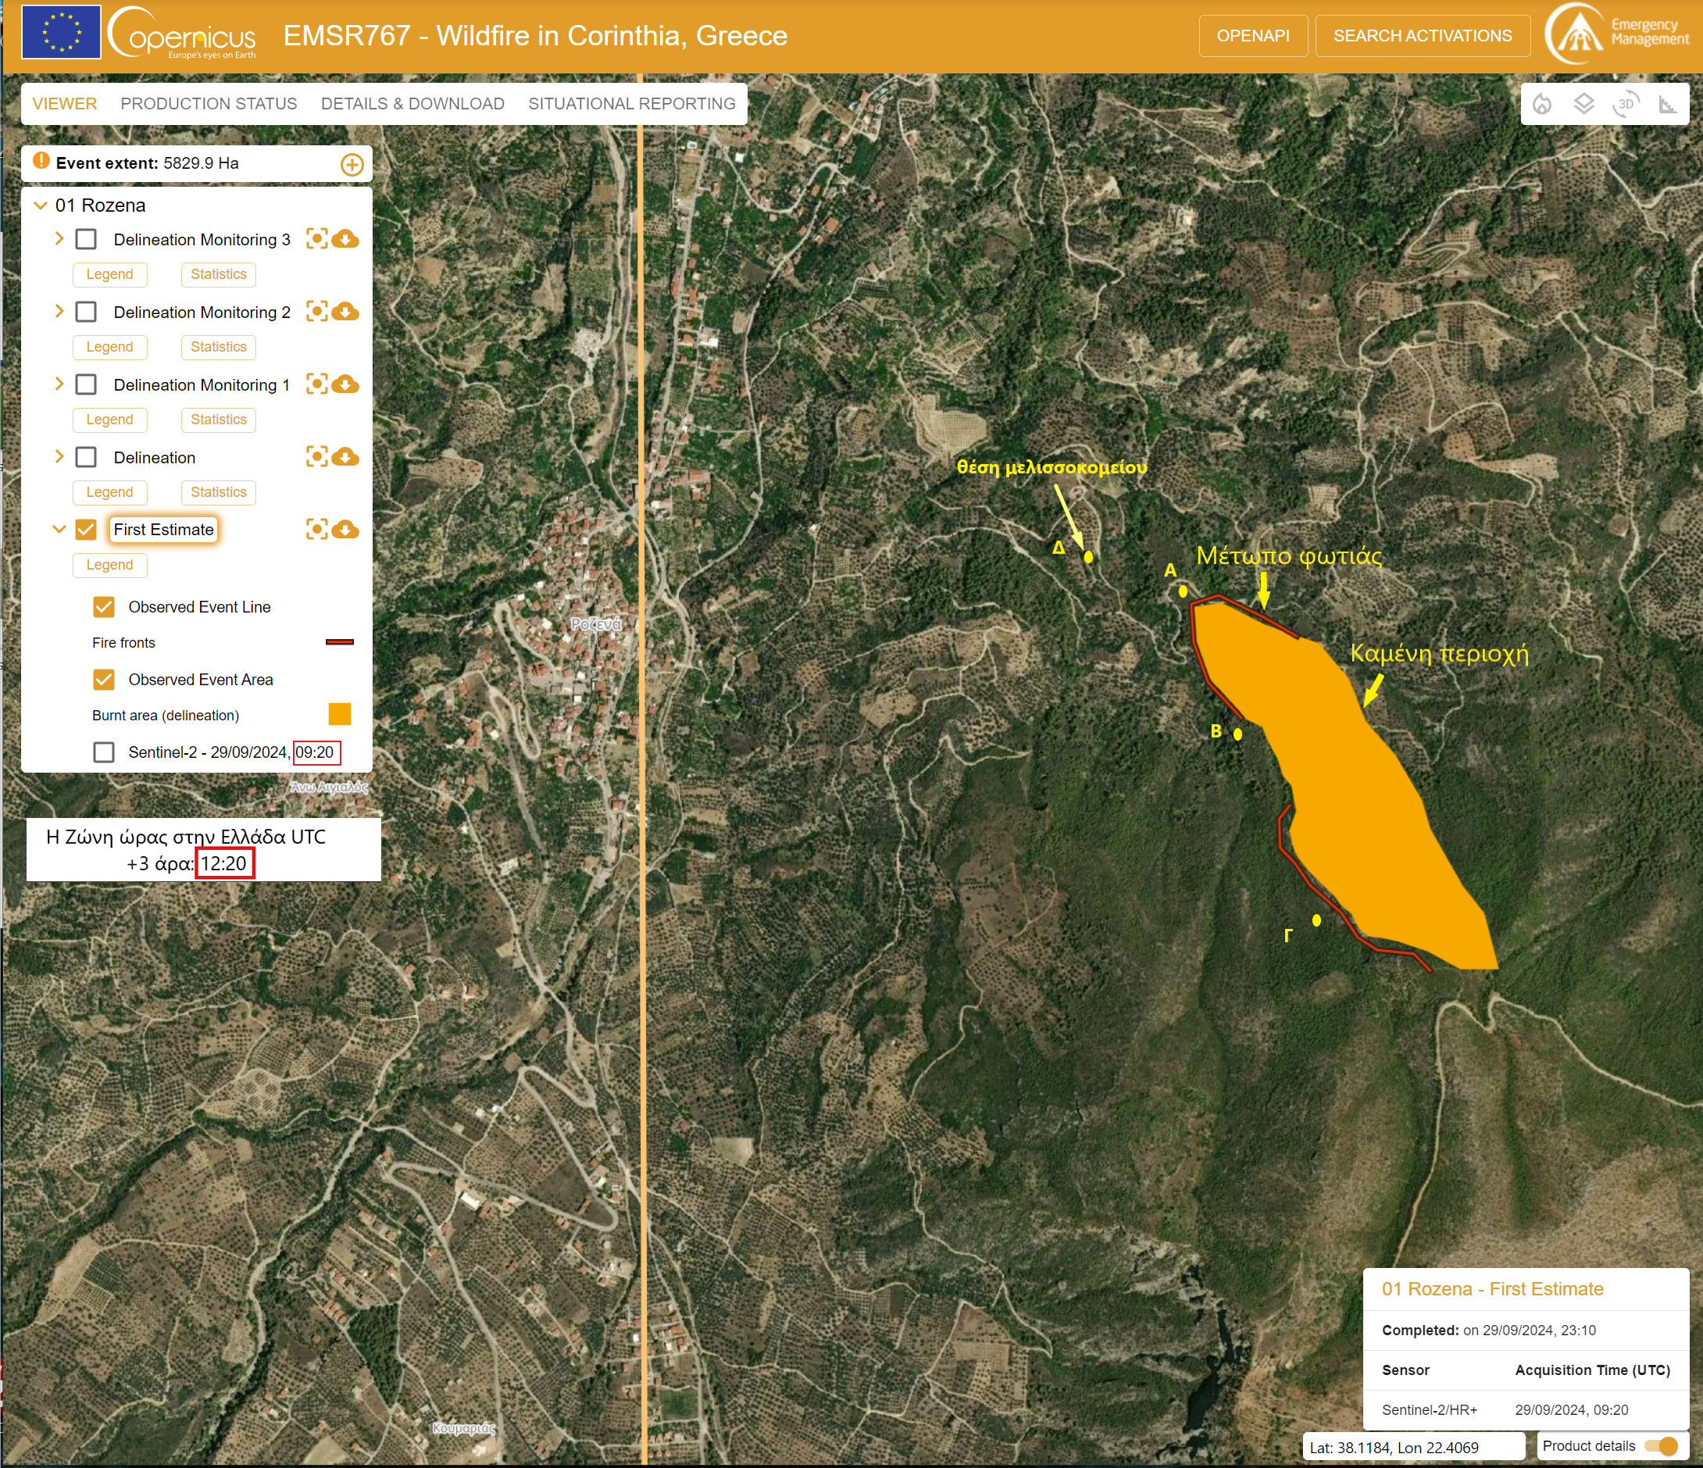This screenshot has width=1703, height=1468.
Task: Download the Delineation Monitoring 2 product
Action: (x=346, y=313)
